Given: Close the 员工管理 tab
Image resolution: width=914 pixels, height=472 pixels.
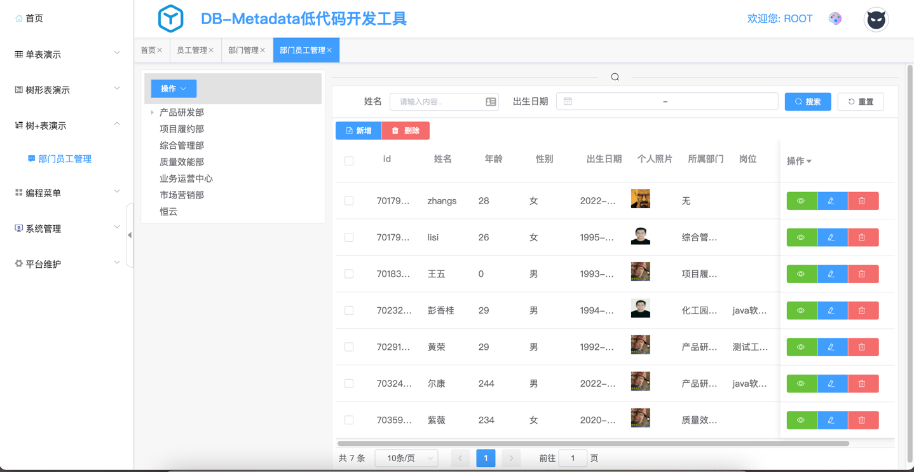Looking at the screenshot, I should [x=211, y=50].
